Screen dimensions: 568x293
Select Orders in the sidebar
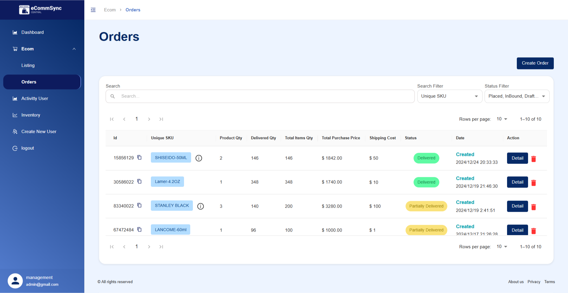pyautogui.click(x=42, y=82)
